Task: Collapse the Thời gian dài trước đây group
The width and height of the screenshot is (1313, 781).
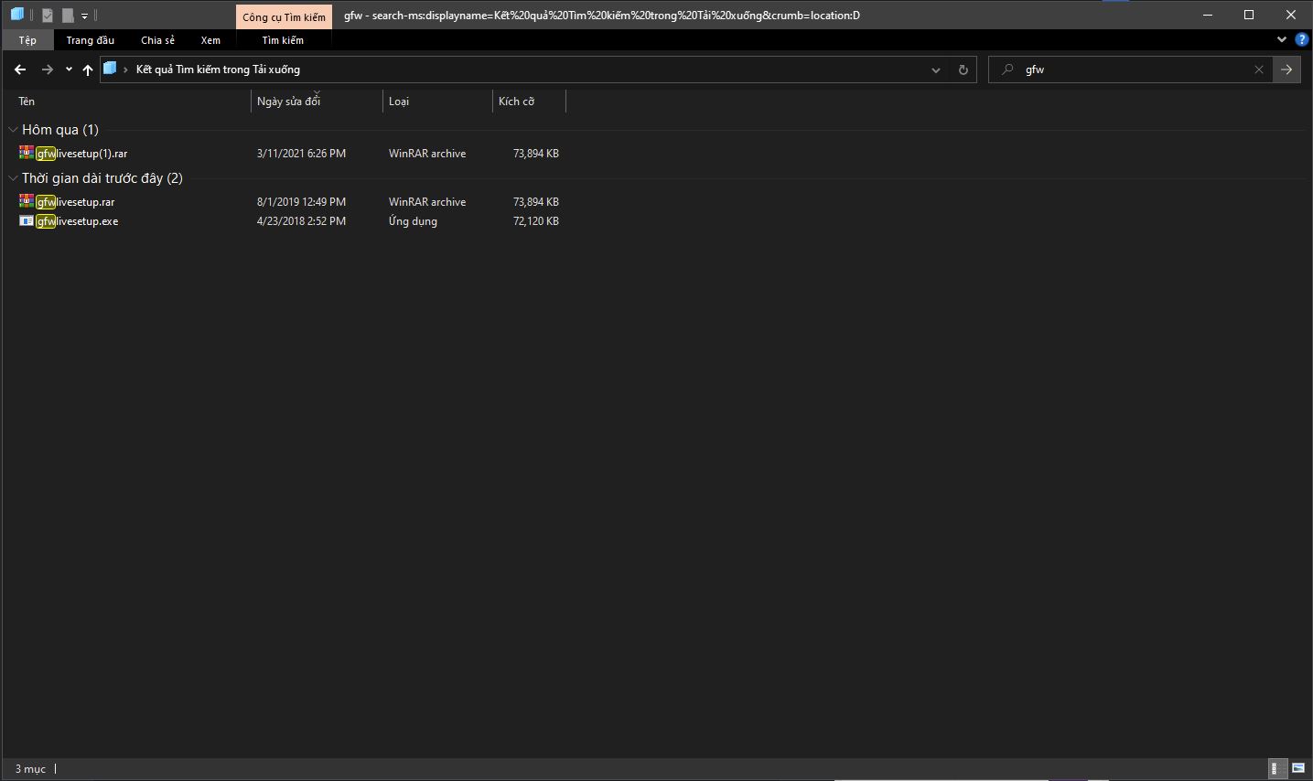Action: [13, 178]
